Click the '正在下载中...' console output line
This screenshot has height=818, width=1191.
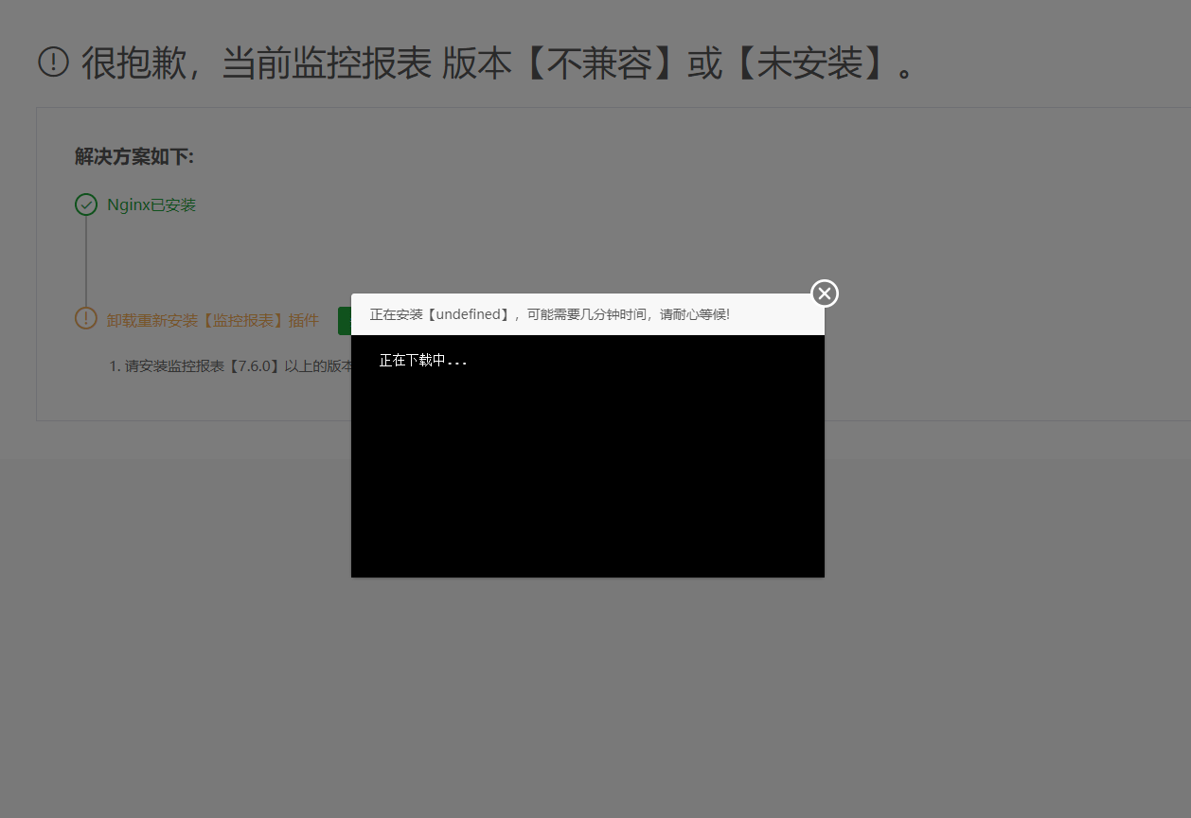coord(423,361)
